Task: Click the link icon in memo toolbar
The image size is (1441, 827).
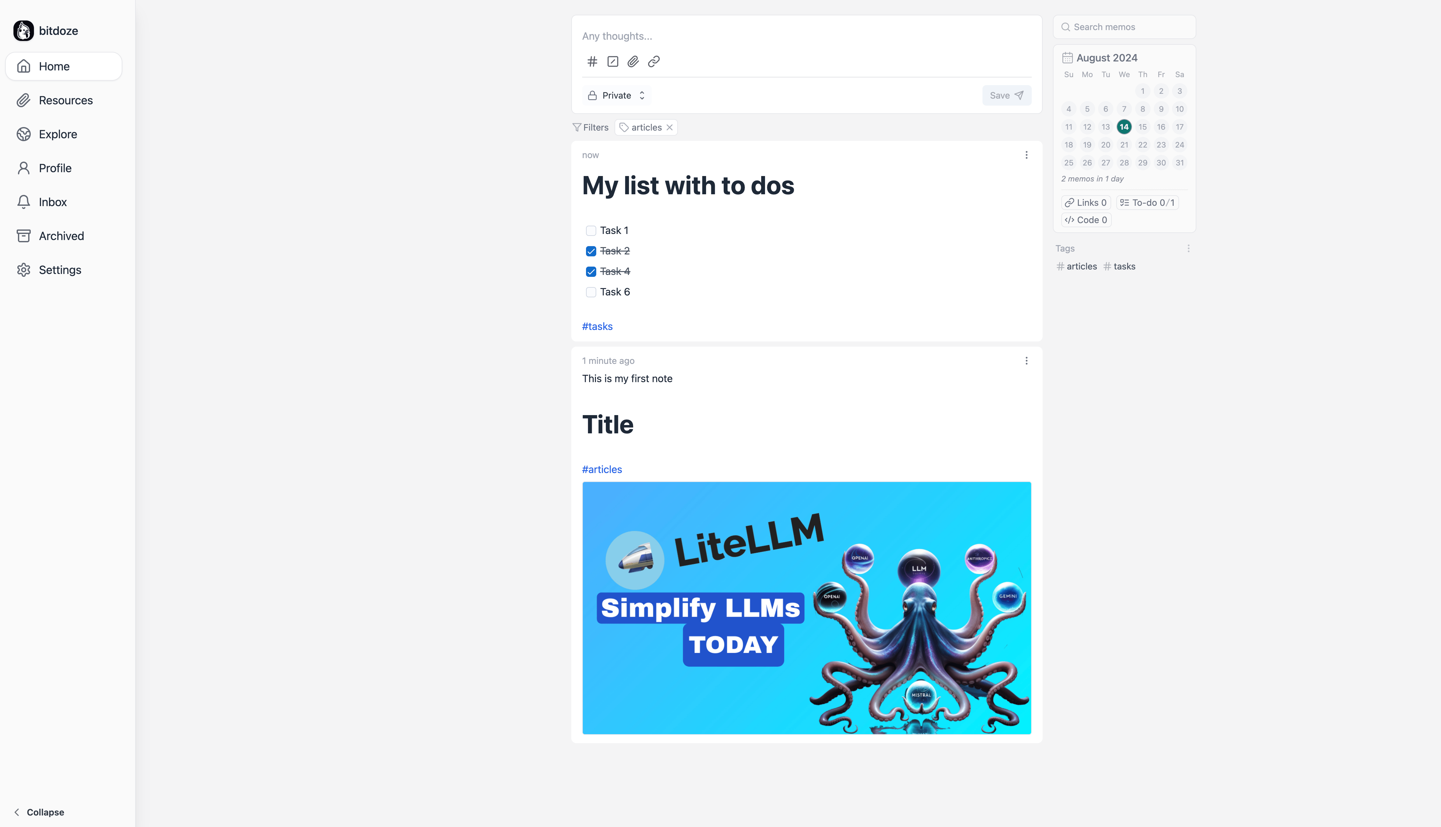Action: (x=653, y=61)
